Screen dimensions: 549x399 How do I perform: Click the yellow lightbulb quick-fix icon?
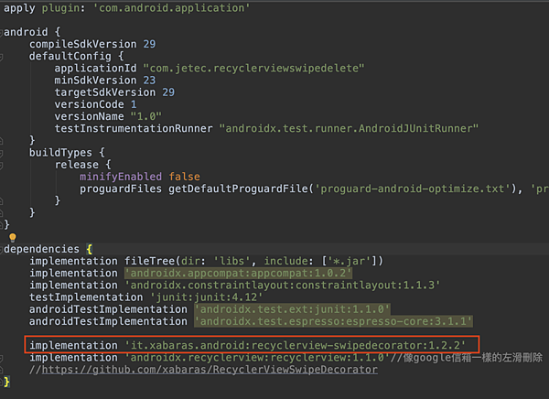click(x=13, y=238)
